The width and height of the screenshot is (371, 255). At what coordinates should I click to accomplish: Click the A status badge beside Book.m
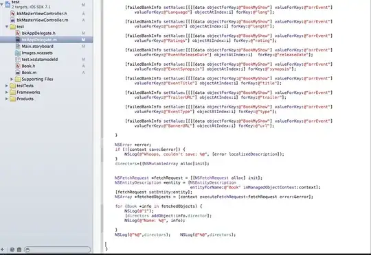click(x=83, y=73)
